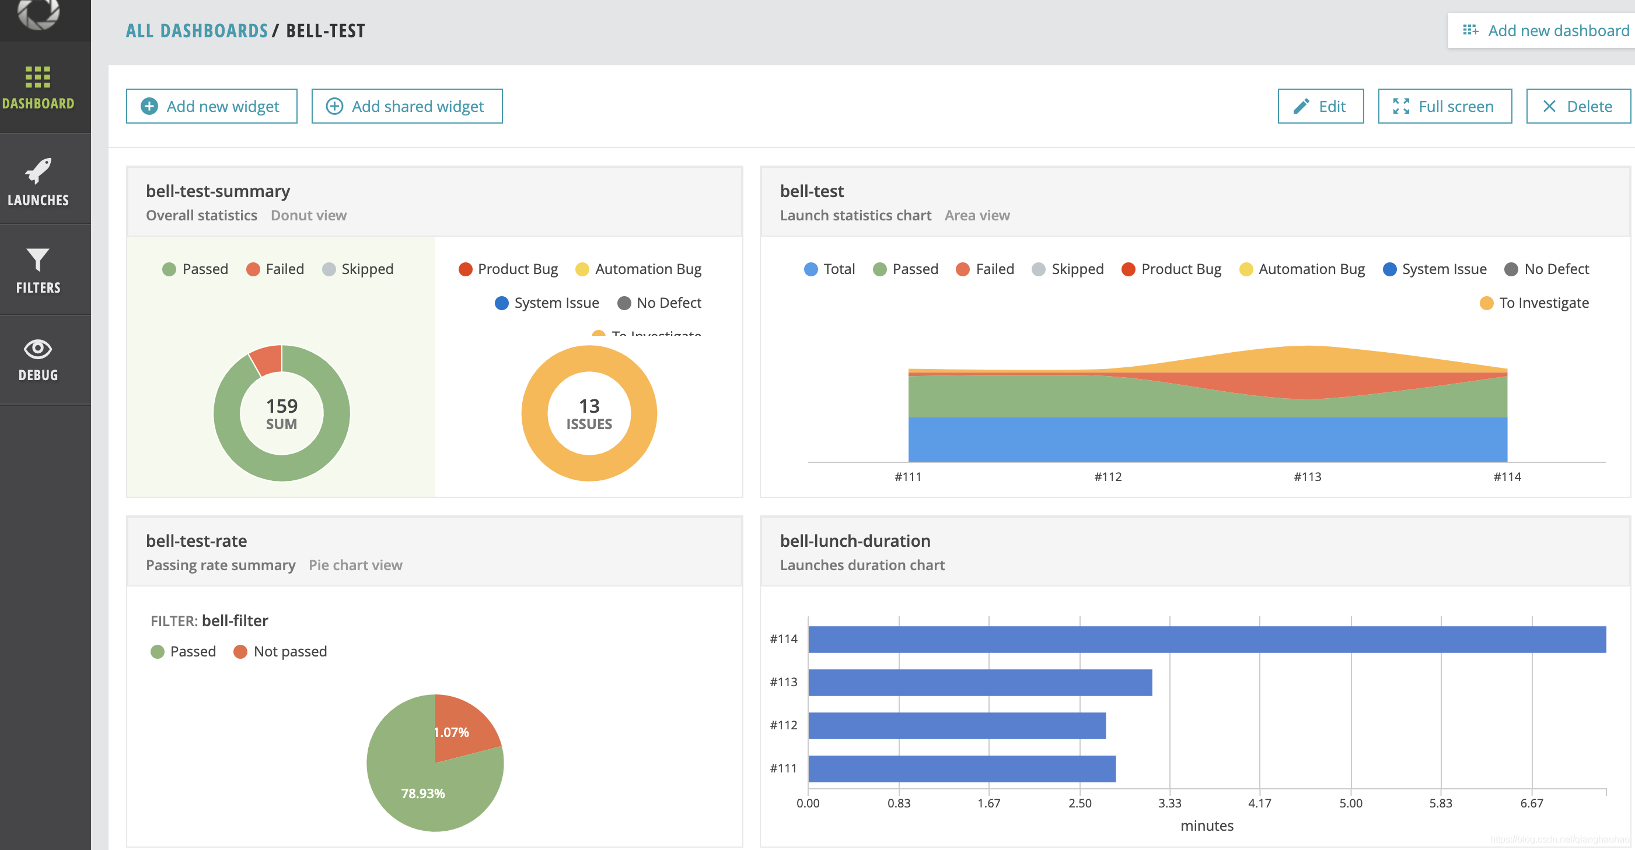Click the X icon beside Delete
Screen dimensions: 1635x850
click(1549, 106)
